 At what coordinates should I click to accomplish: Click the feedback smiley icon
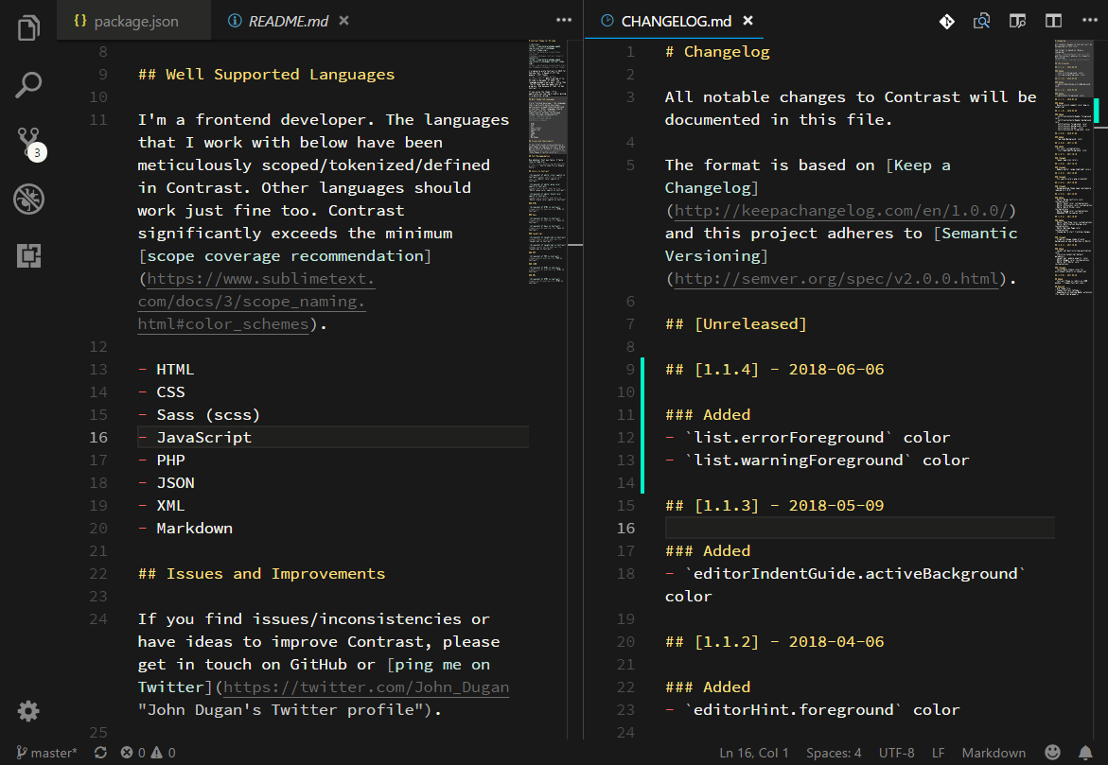1052,753
